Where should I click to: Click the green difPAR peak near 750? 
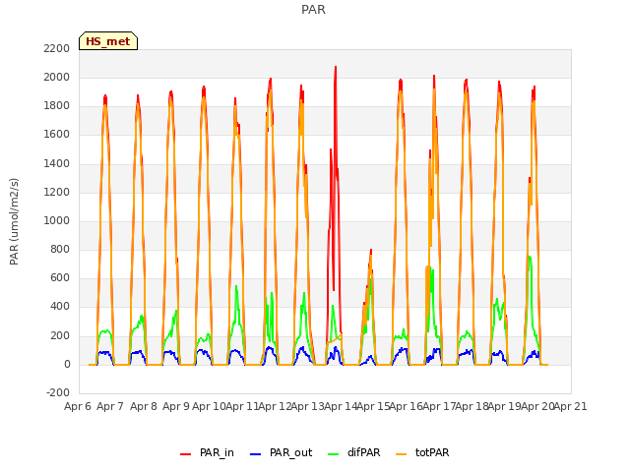[x=530, y=258]
